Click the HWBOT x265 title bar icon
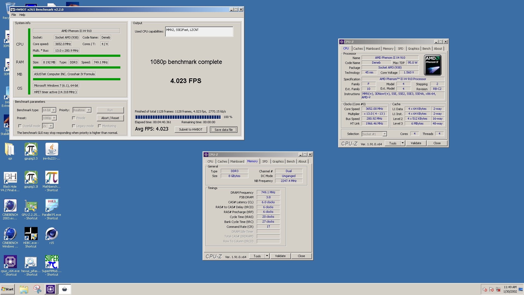The width and height of the screenshot is (524, 295). coord(13,10)
